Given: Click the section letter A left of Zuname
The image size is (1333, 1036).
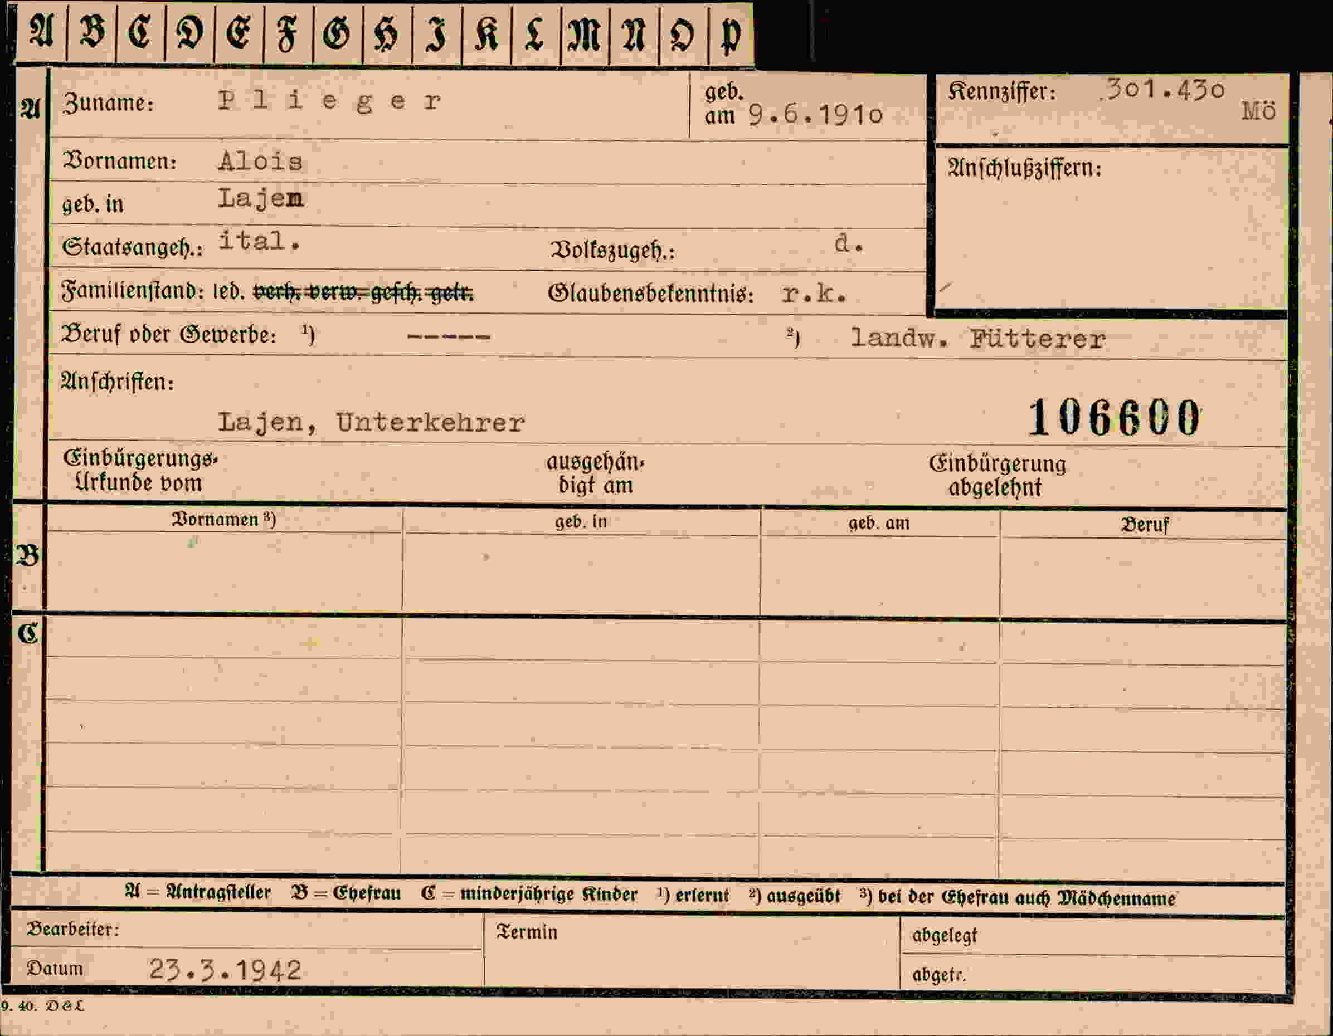Looking at the screenshot, I should 30,109.
